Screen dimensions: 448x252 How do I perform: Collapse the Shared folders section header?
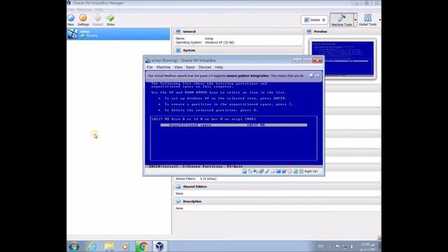coord(277,187)
